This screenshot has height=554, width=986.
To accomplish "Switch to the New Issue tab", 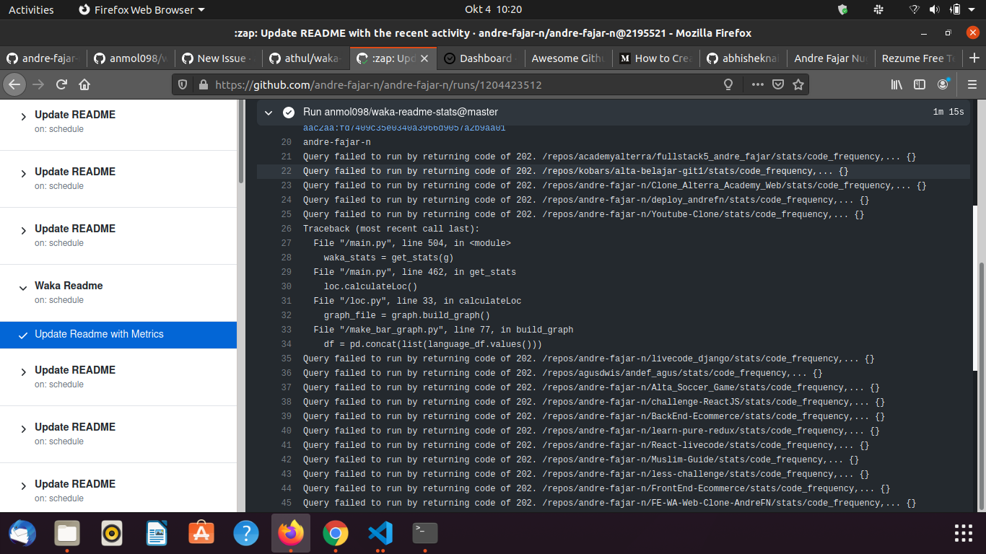I will (219, 58).
